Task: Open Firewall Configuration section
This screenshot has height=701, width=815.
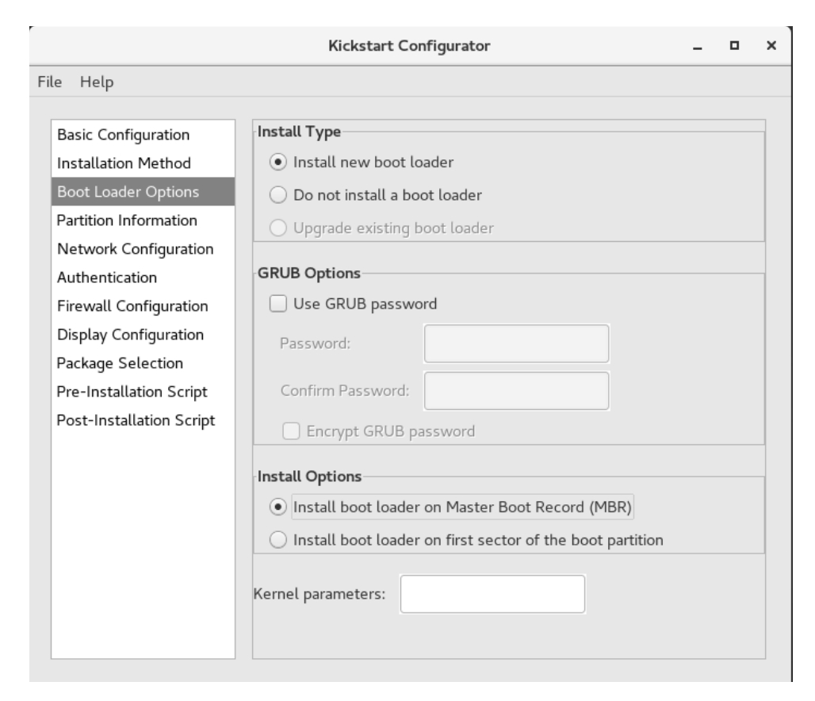Action: (132, 306)
